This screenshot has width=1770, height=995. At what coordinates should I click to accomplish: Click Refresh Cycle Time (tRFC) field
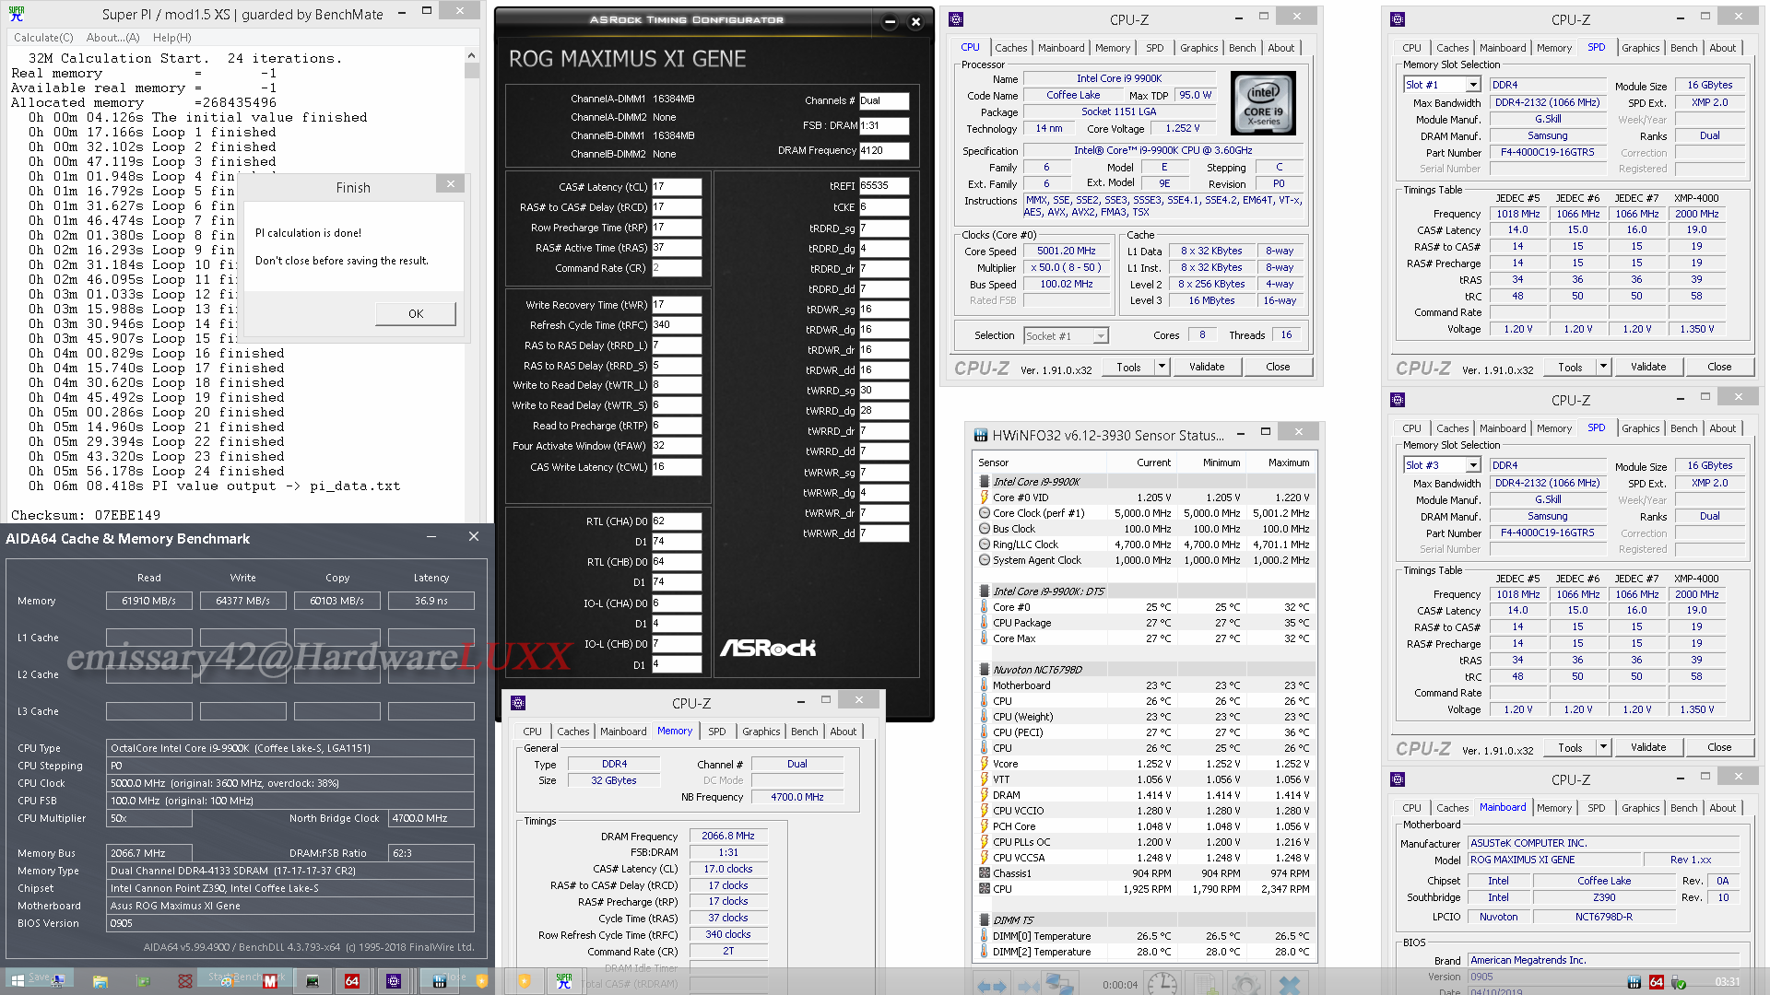coord(677,325)
